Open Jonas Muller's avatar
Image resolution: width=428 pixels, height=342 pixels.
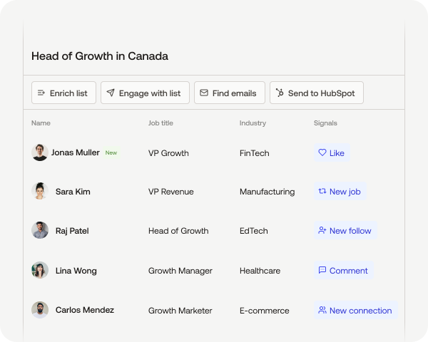click(x=40, y=152)
